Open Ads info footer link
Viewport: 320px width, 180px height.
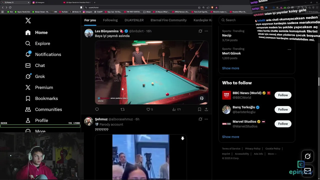[x=258, y=154]
